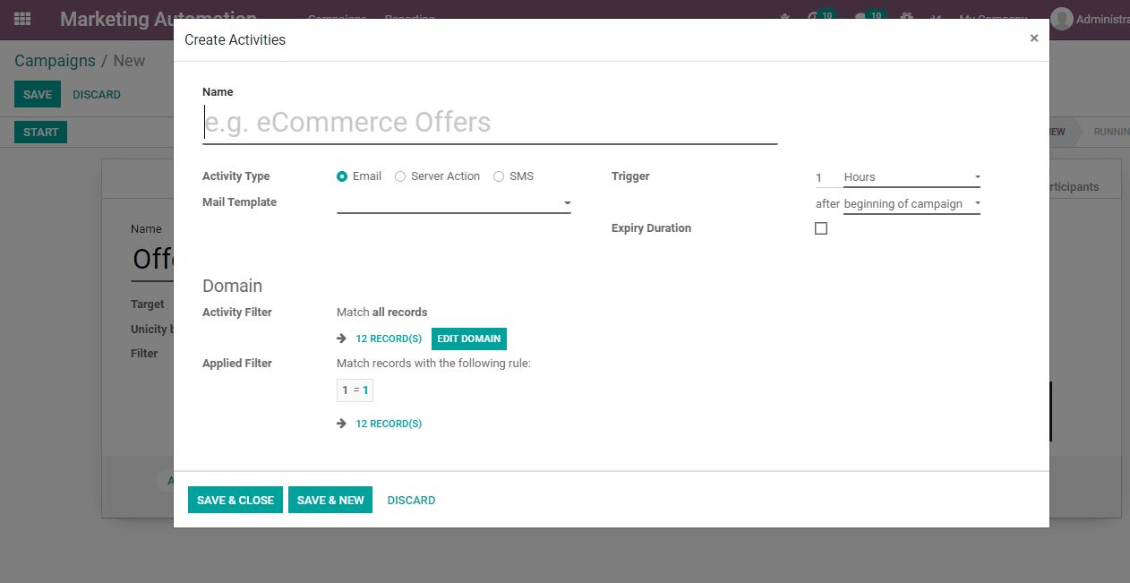The image size is (1130, 583).
Task: Click the EDIT DOMAIN button
Action: 468,339
